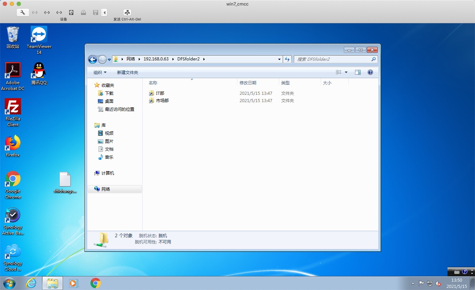This screenshot has height=290, width=475.
Task: Click the DFSfolder2 breadcrumb
Action: pyautogui.click(x=188, y=59)
